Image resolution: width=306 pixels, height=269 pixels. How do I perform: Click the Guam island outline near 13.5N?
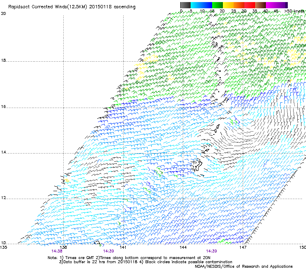(x=198, y=165)
